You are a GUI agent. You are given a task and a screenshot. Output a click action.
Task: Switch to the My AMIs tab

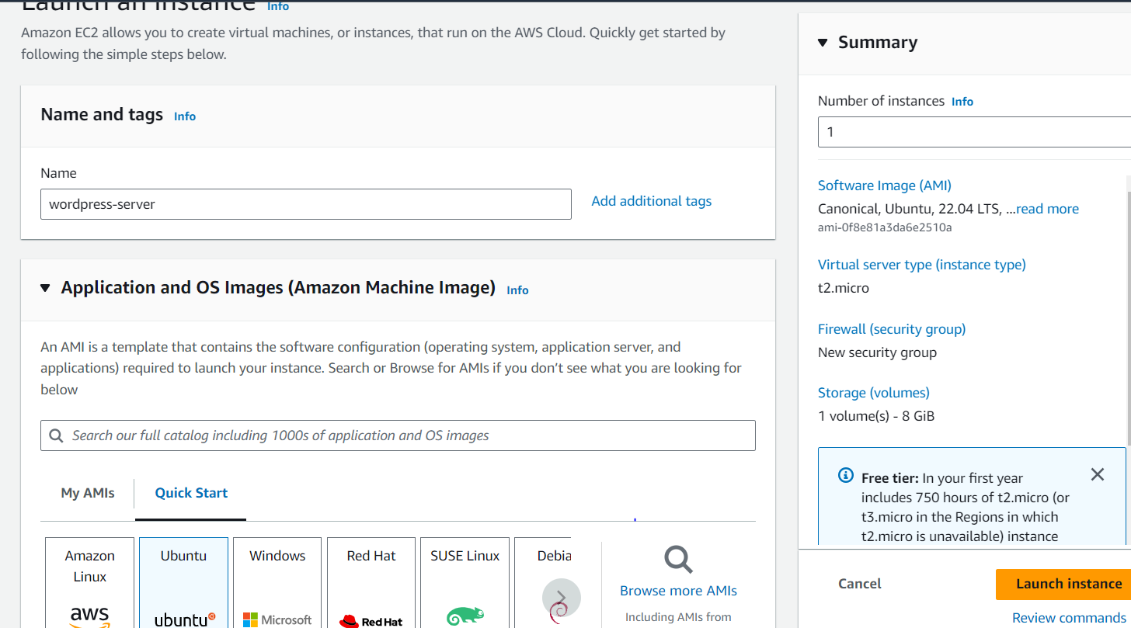pyautogui.click(x=88, y=493)
